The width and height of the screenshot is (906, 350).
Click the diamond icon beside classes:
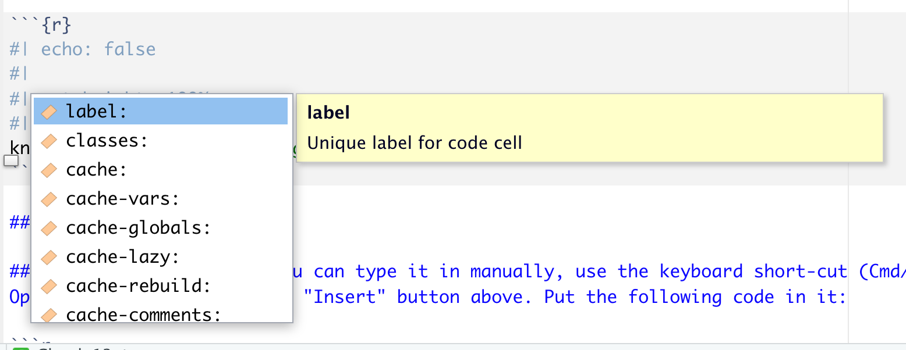pyautogui.click(x=49, y=141)
